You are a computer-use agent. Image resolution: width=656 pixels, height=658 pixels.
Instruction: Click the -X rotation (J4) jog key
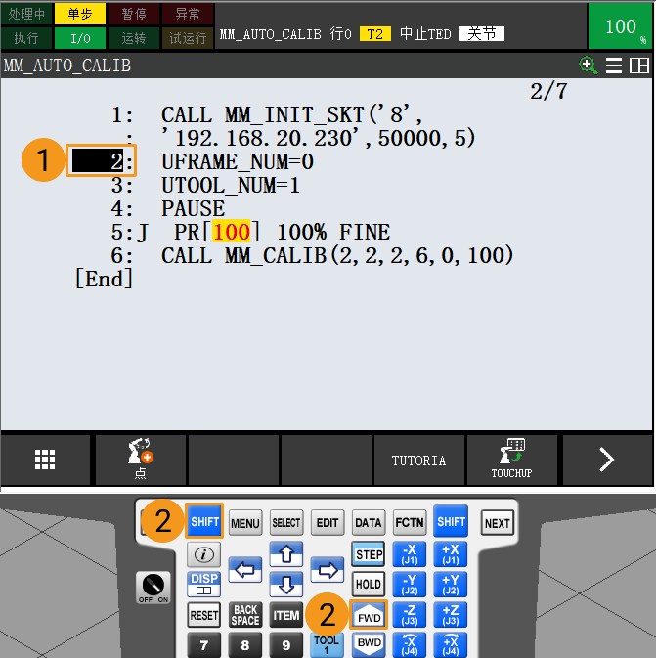tap(410, 644)
